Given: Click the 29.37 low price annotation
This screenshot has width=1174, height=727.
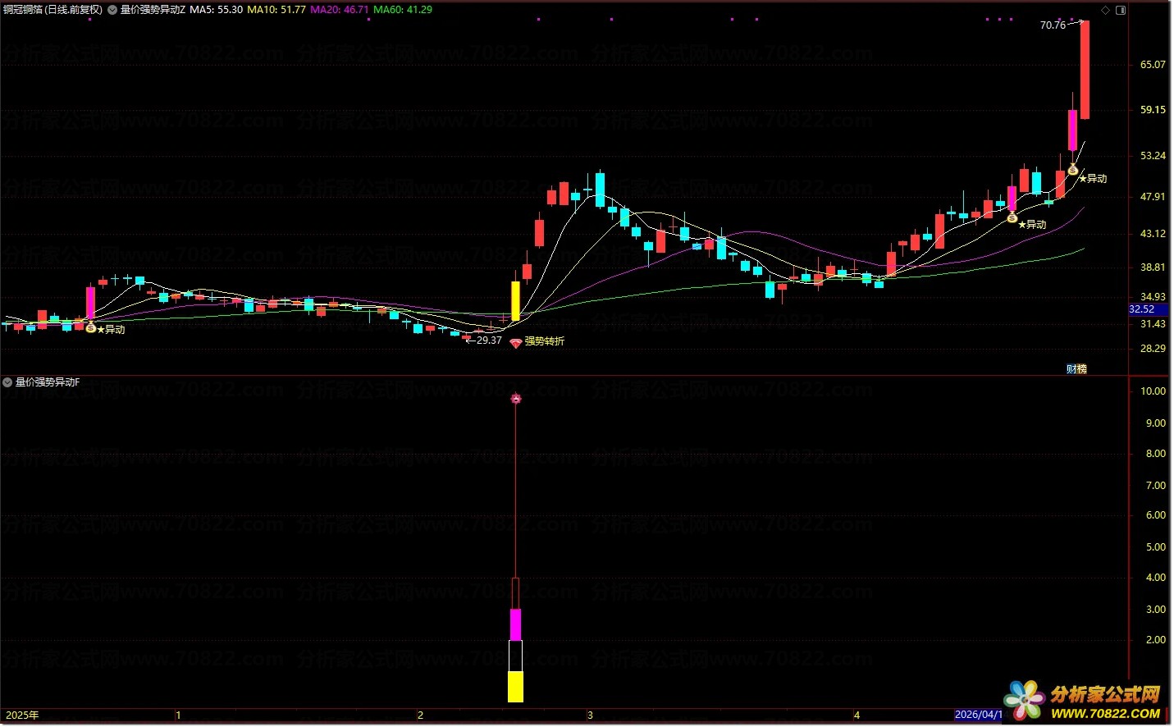Looking at the screenshot, I should click(489, 341).
